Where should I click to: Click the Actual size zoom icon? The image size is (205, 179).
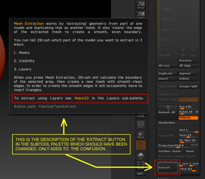141,5
